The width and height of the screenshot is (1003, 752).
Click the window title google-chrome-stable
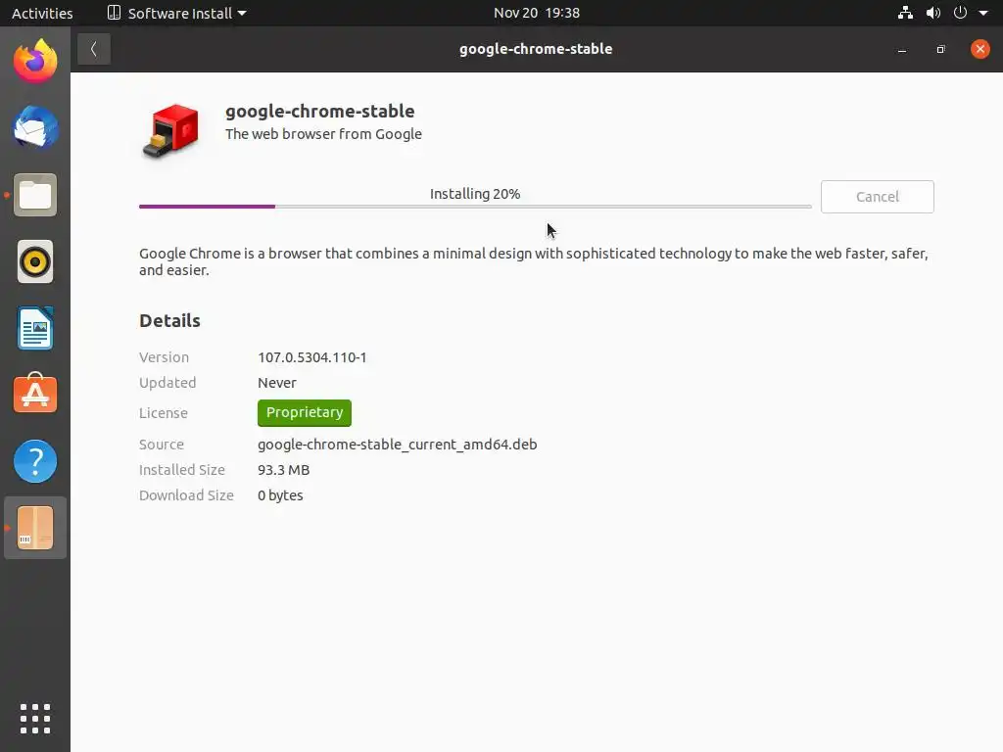point(536,49)
